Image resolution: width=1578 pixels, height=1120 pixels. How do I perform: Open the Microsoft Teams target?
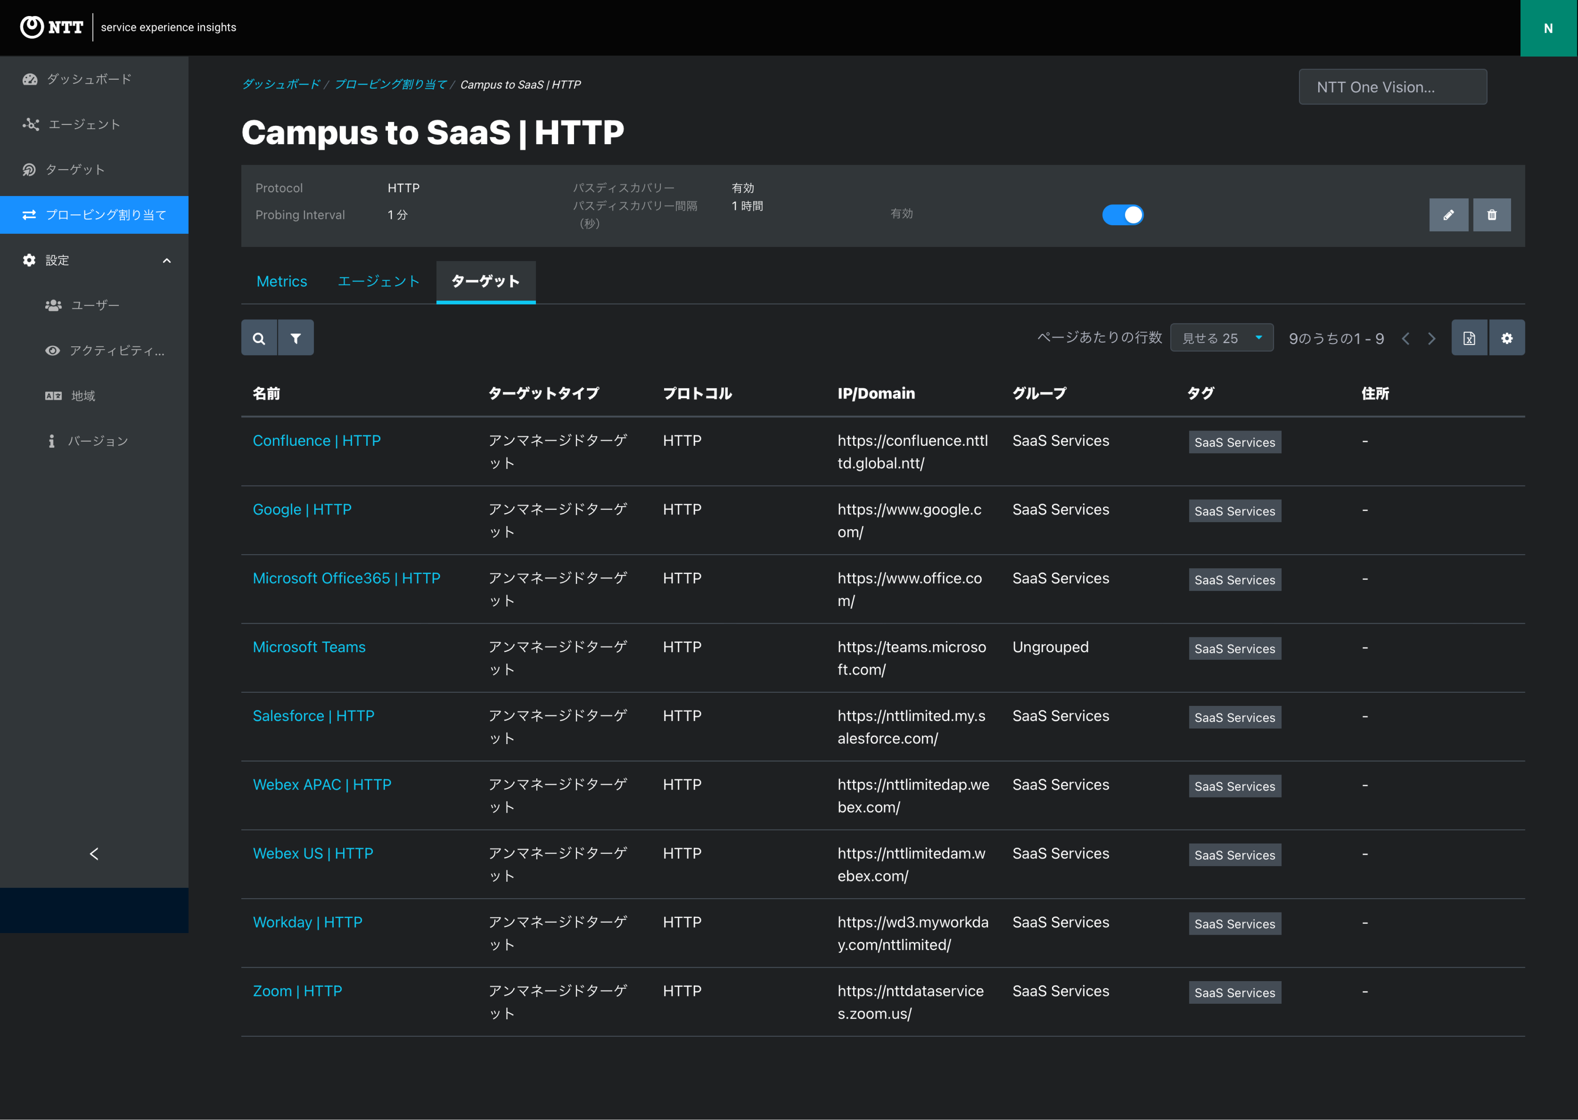[x=309, y=647]
